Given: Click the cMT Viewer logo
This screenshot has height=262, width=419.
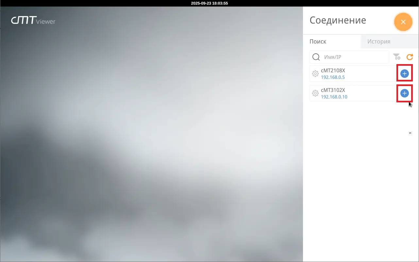Looking at the screenshot, I should tap(33, 21).
